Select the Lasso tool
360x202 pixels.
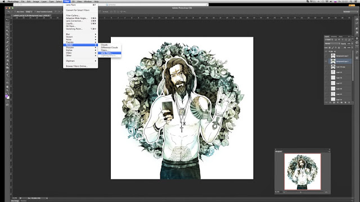point(7,27)
